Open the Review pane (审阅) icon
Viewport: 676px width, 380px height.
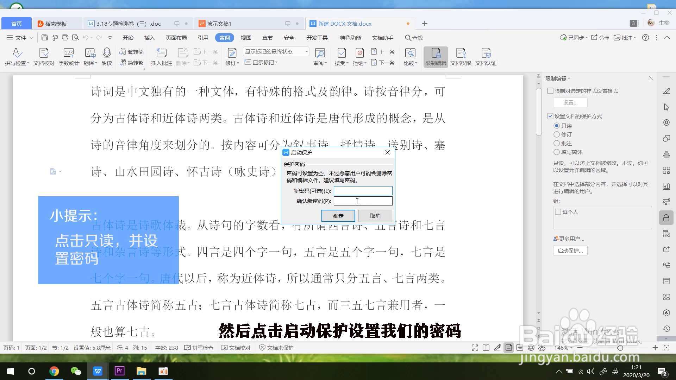pyautogui.click(x=320, y=56)
